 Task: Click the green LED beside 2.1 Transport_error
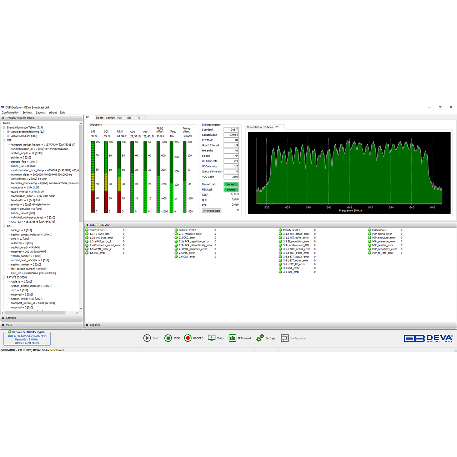[176, 234]
